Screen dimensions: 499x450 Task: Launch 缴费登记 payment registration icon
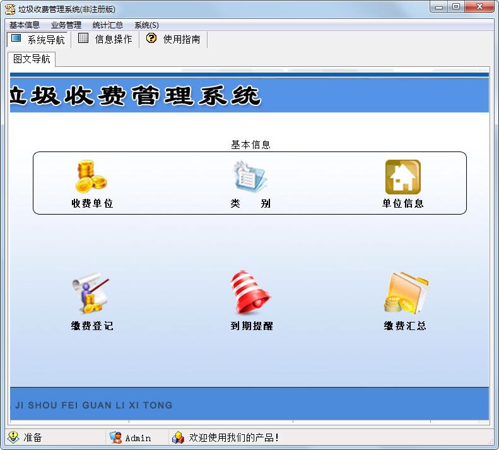tap(91, 293)
